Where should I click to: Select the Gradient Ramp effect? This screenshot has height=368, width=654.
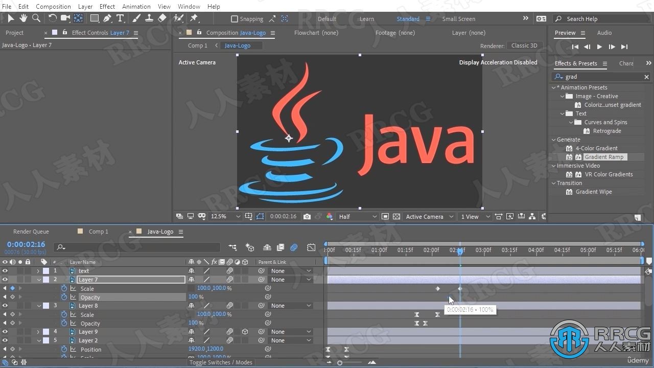tap(603, 157)
